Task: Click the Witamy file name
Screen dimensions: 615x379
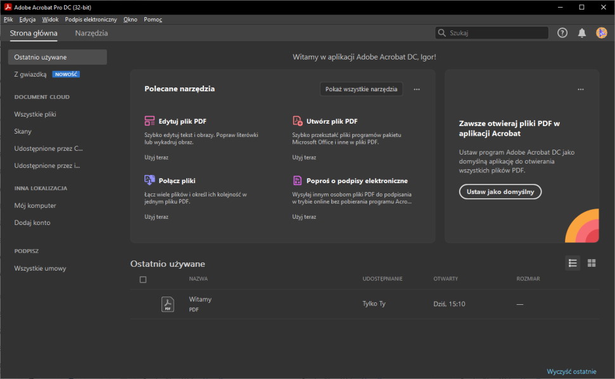Action: pyautogui.click(x=200, y=299)
